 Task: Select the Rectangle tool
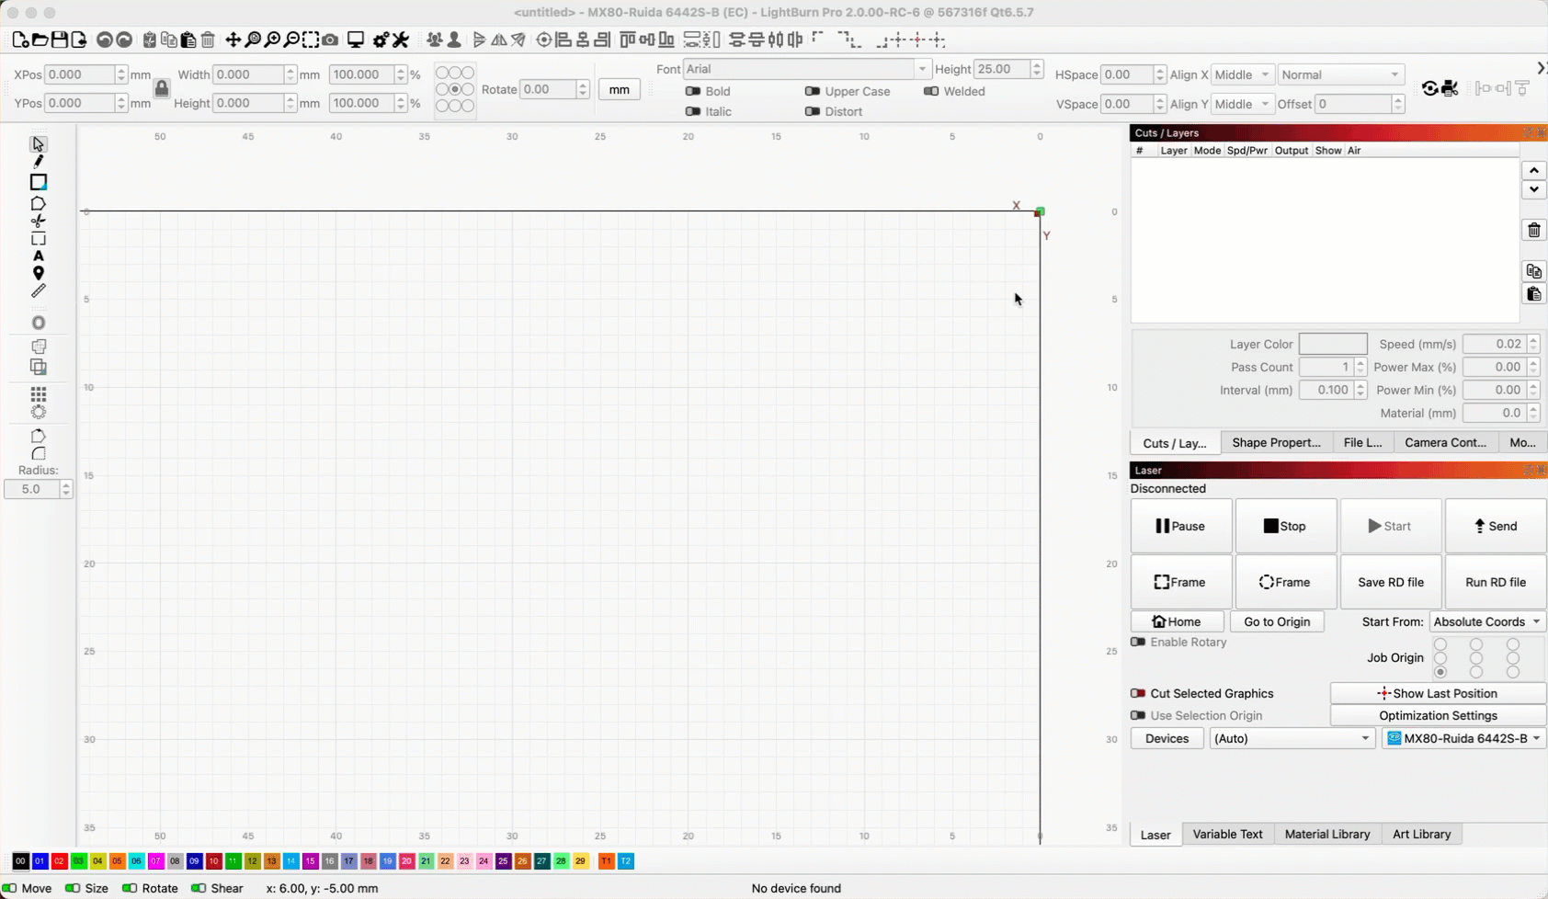tap(38, 182)
